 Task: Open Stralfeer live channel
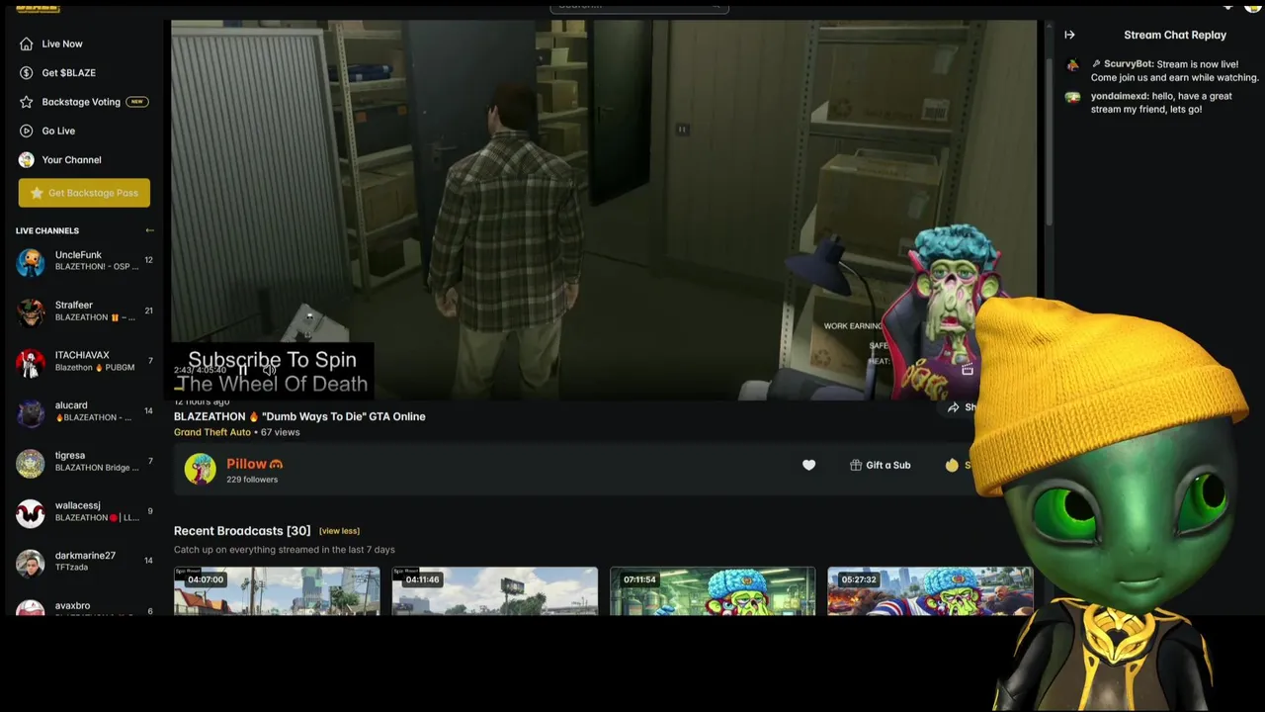point(84,311)
